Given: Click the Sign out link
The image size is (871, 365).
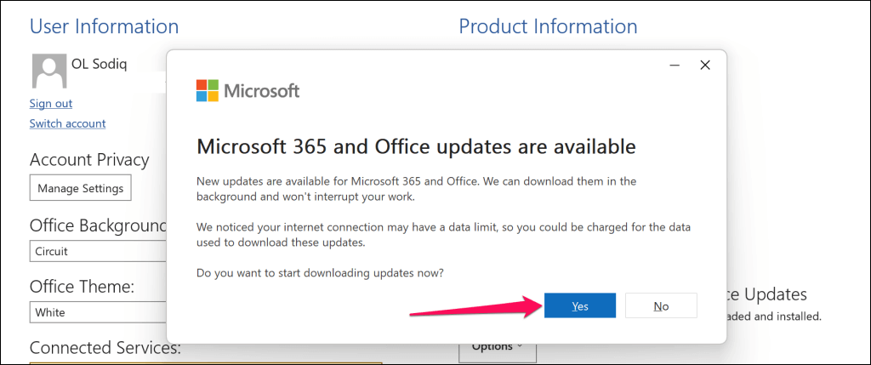Looking at the screenshot, I should [x=51, y=104].
